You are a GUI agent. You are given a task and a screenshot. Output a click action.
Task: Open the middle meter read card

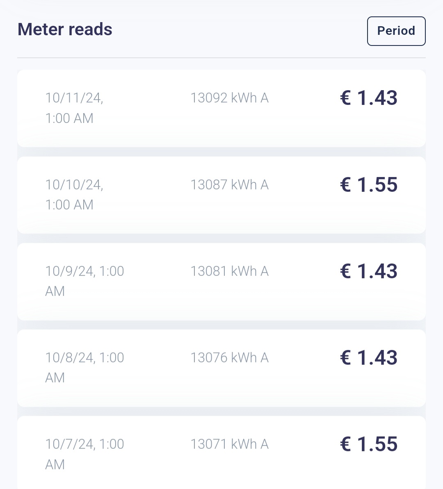click(x=221, y=303)
